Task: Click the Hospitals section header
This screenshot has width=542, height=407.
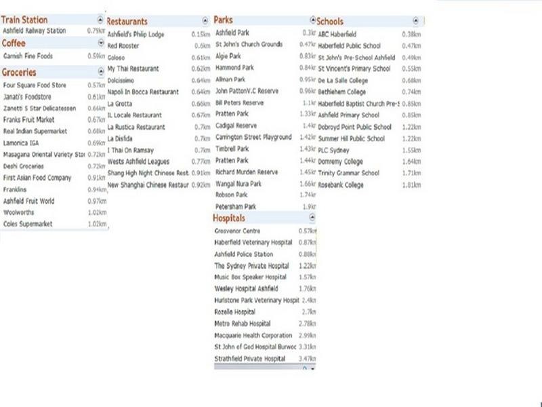Action: [x=230, y=218]
